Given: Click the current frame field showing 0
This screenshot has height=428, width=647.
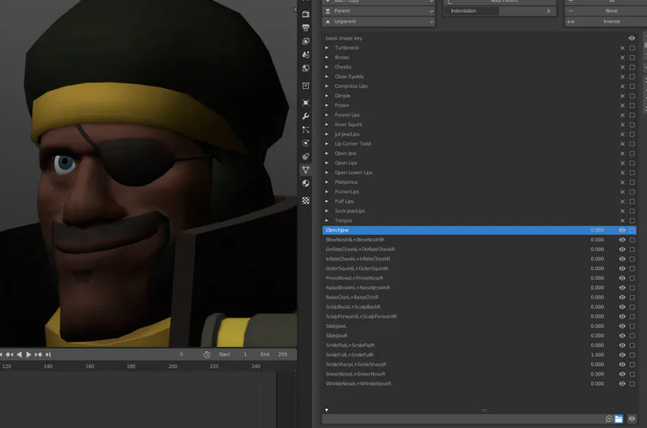Looking at the screenshot, I should click(181, 355).
